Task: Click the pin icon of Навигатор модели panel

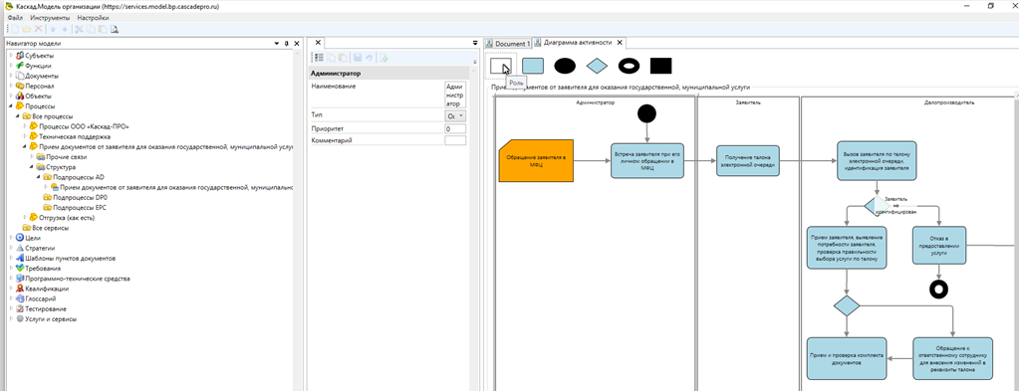Action: pyautogui.click(x=287, y=44)
